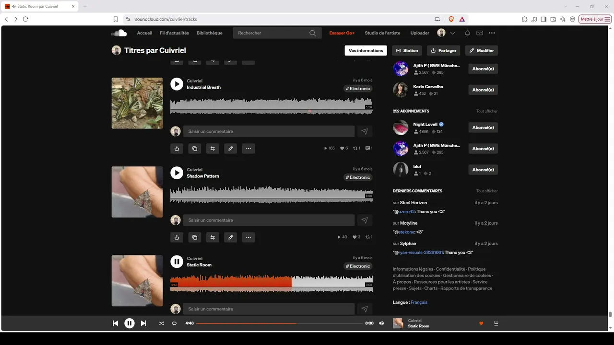
Task: Bookmark this page in browser
Action: pos(116,19)
